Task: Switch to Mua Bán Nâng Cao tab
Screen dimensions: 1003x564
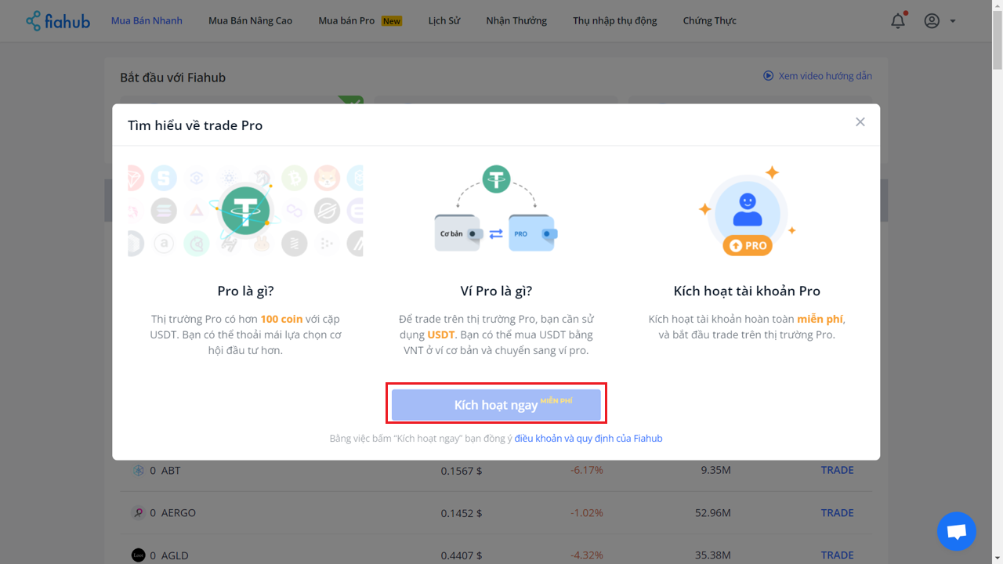Action: tap(251, 21)
